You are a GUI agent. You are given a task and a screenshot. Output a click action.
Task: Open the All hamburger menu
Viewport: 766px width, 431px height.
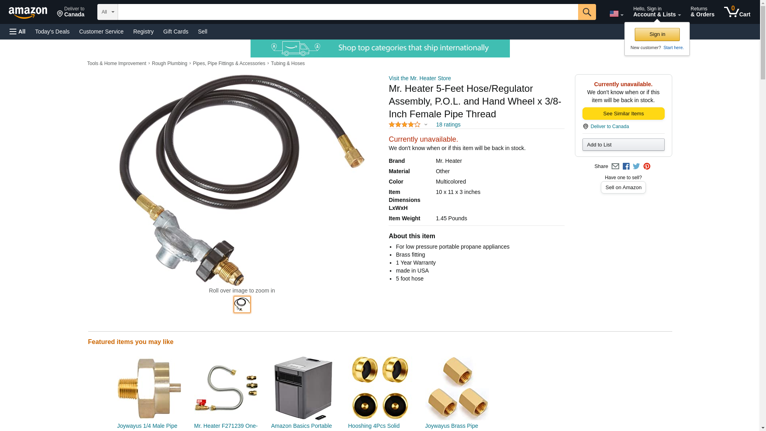18,32
